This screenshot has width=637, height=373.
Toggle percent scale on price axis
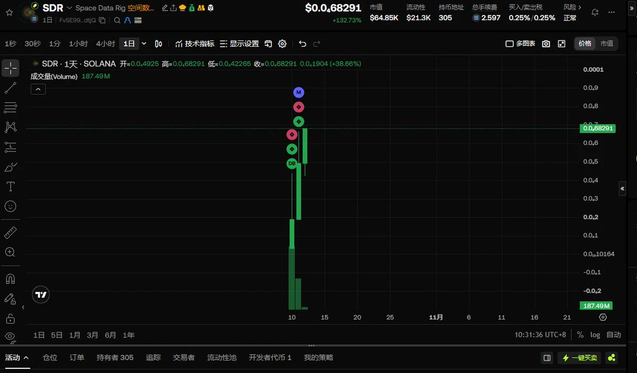[580, 335]
